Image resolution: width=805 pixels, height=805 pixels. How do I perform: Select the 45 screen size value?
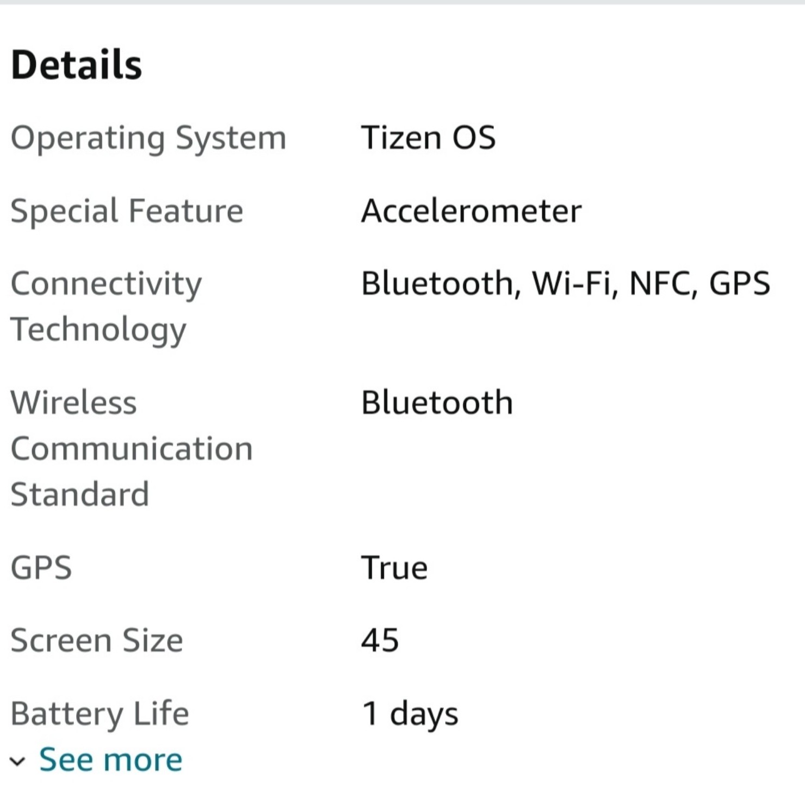(x=380, y=641)
